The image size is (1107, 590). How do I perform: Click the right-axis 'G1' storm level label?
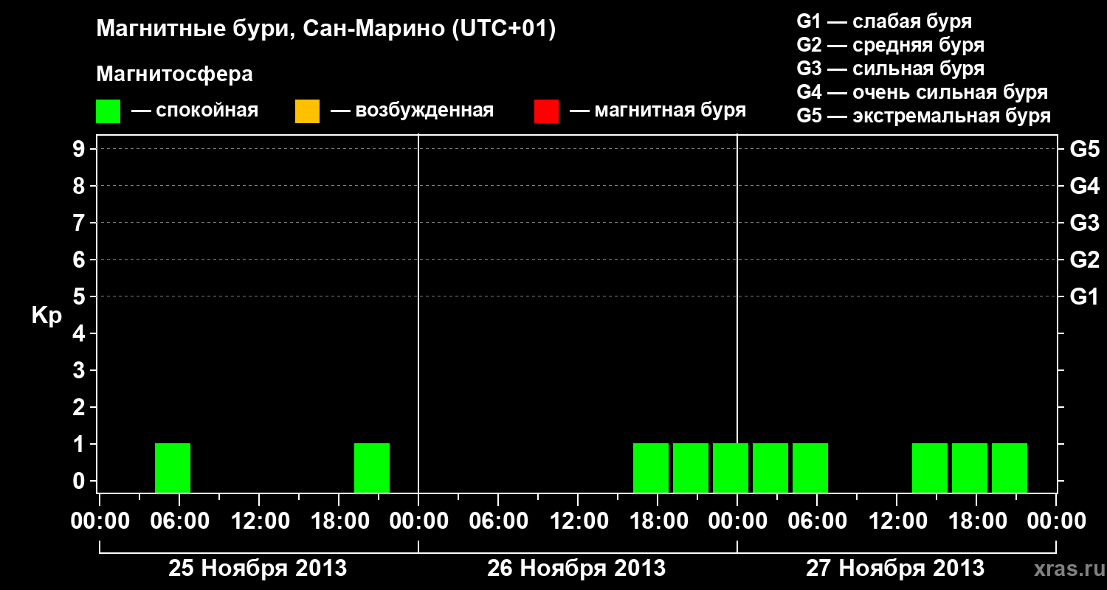1085,296
